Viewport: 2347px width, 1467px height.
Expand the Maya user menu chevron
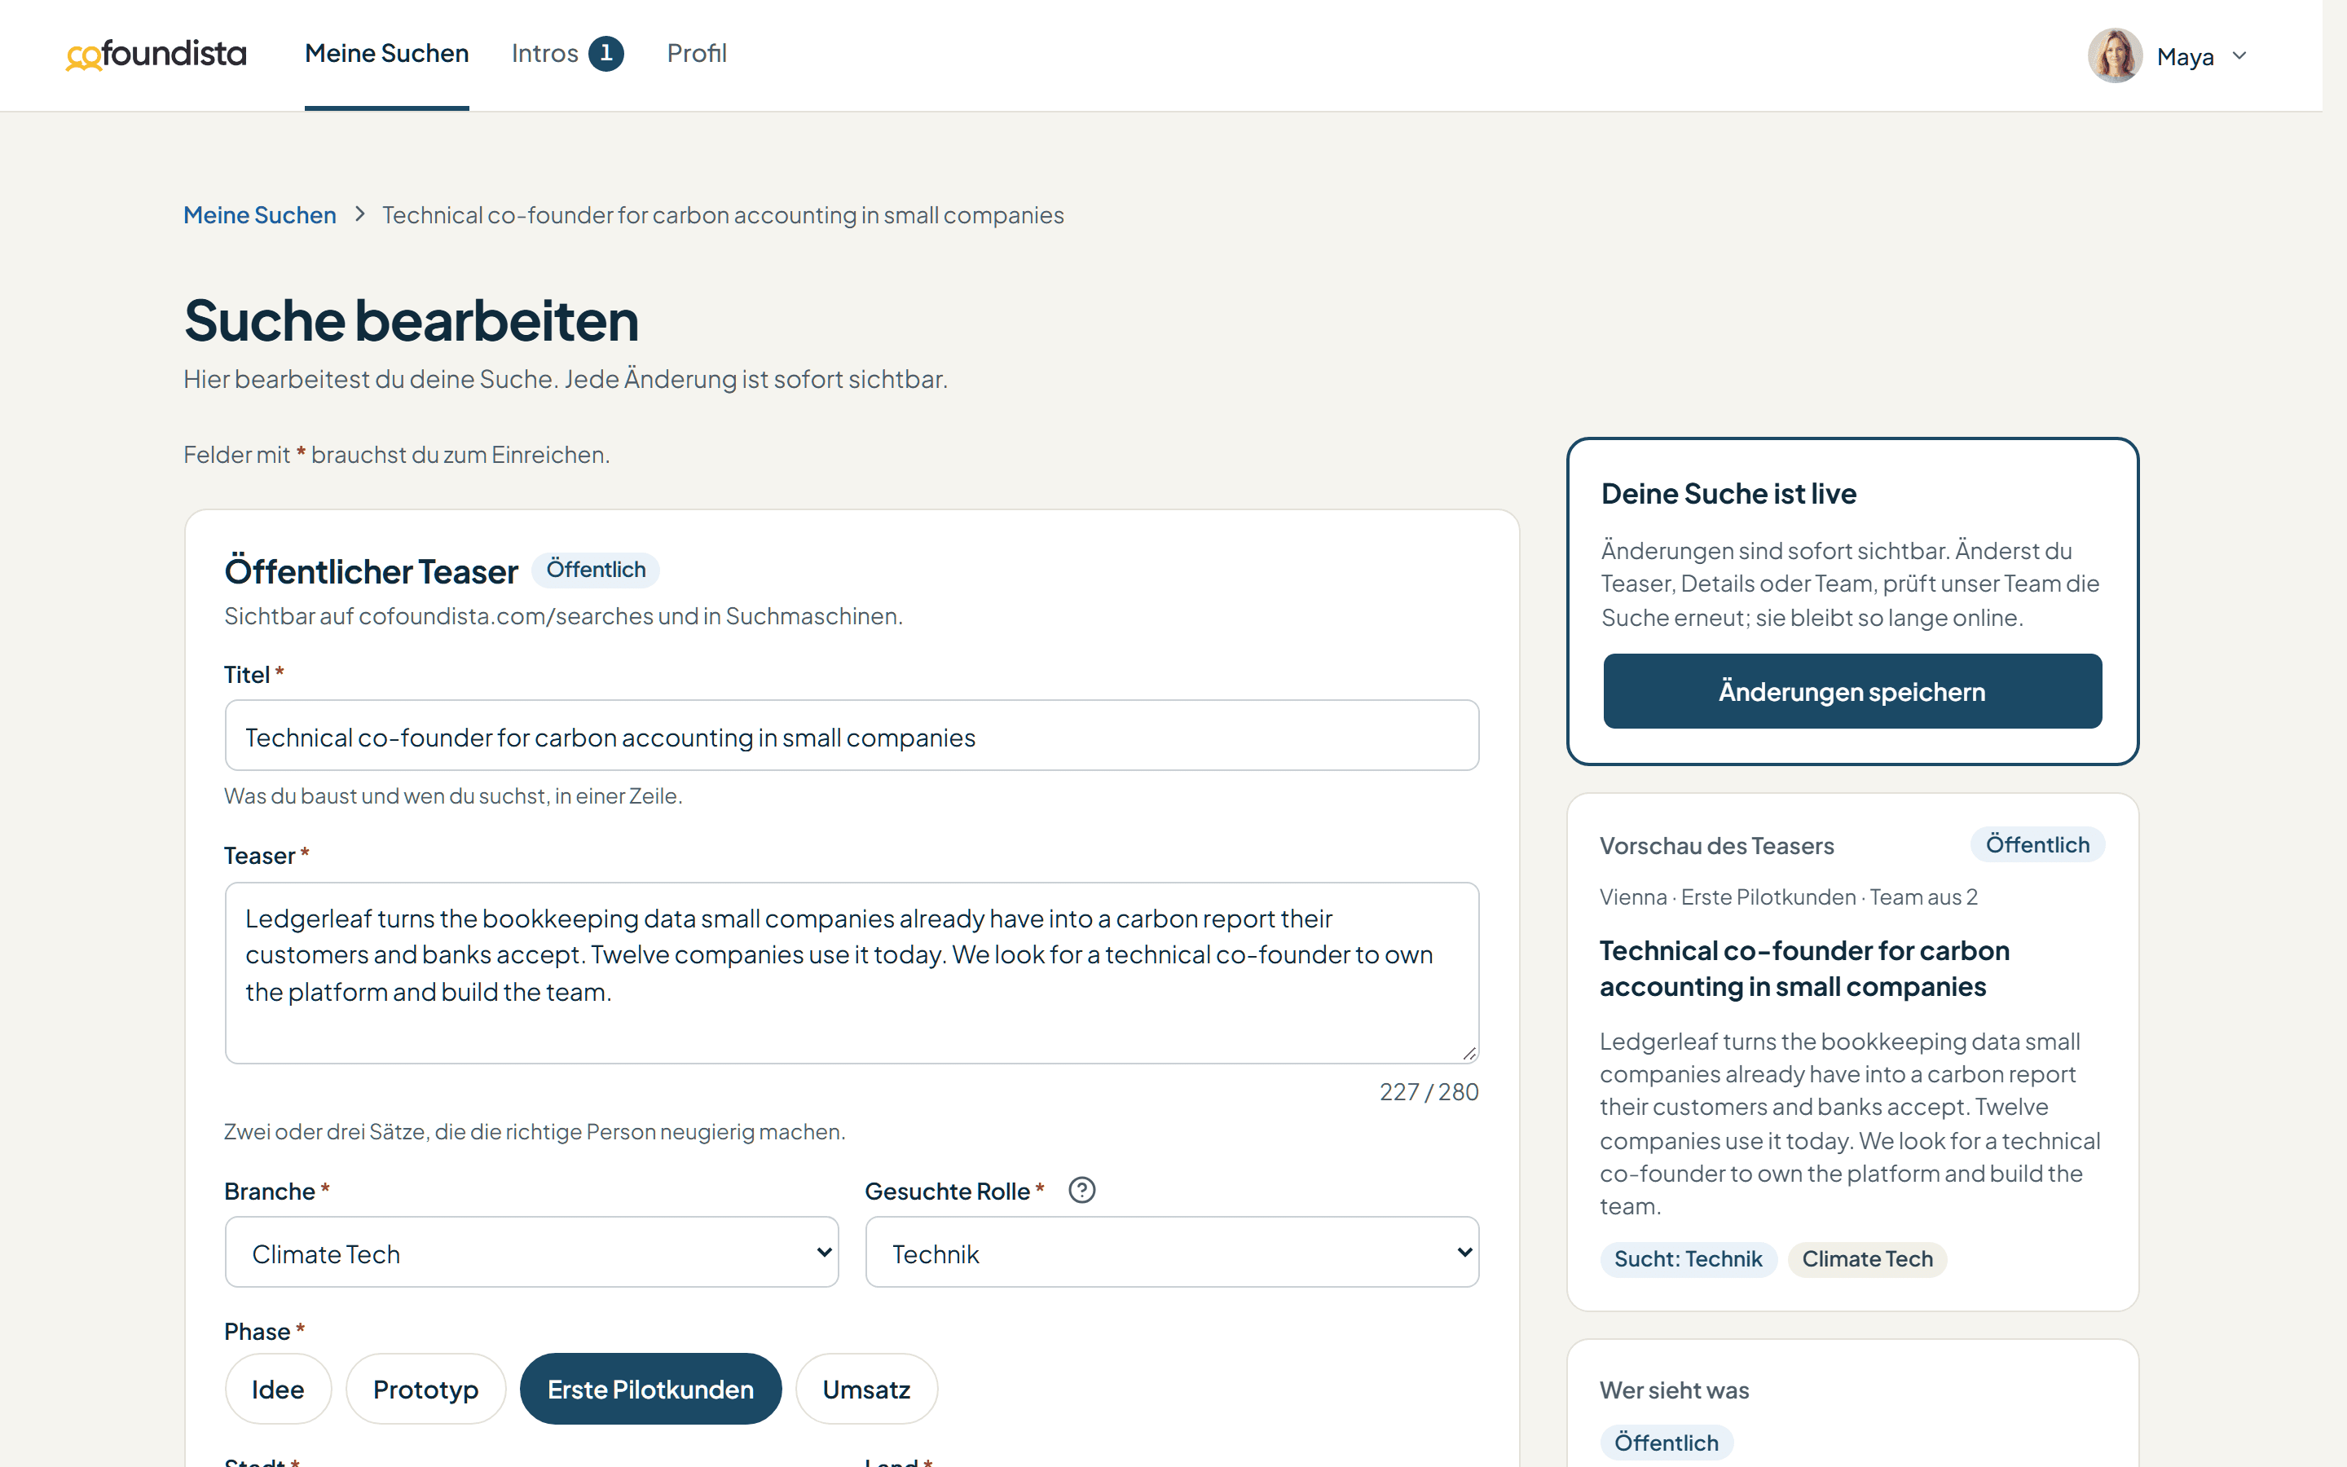pos(2239,56)
